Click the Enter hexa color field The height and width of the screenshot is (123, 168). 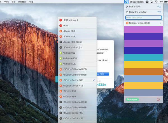144,18
